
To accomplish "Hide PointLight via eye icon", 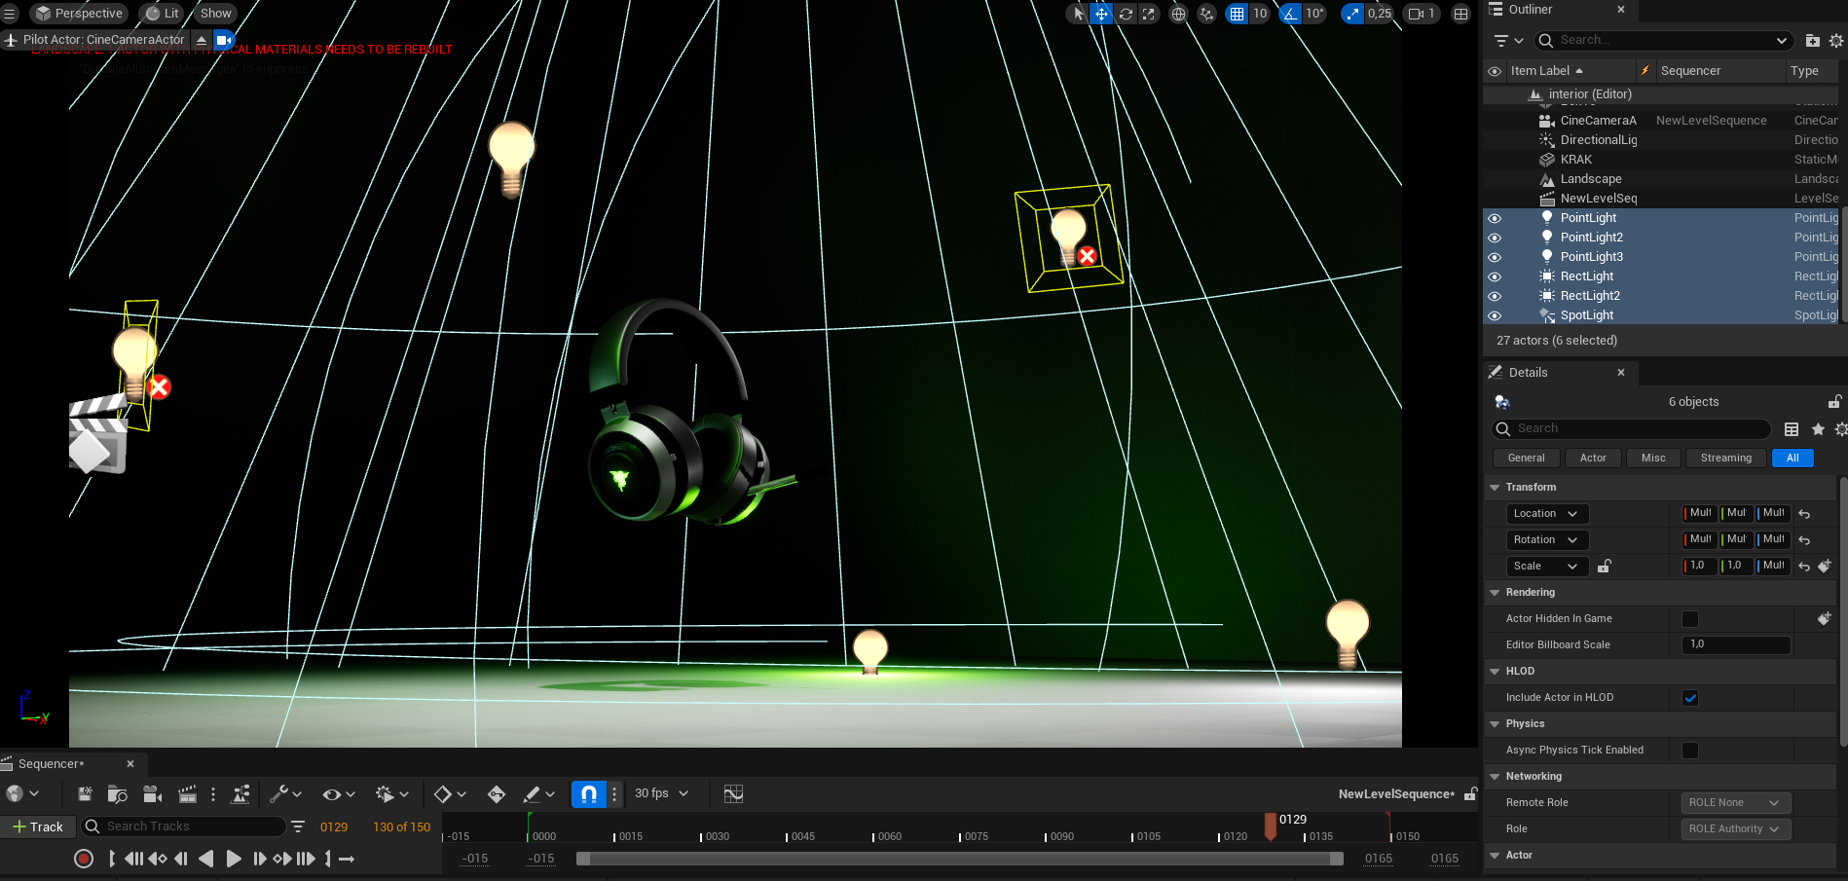I will point(1495,218).
